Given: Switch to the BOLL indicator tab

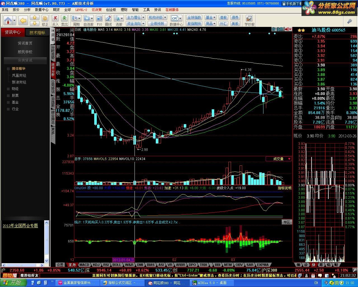Looking at the screenshot, I should coord(117,265).
